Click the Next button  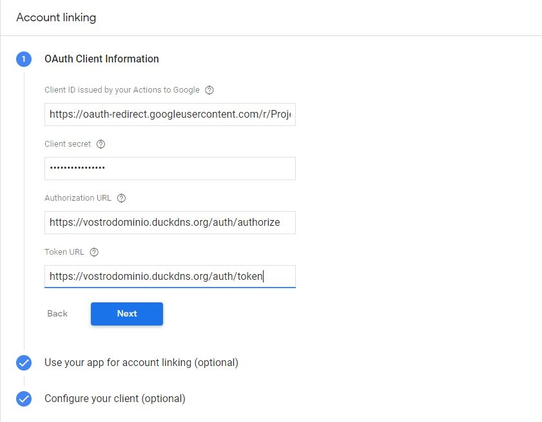click(126, 314)
